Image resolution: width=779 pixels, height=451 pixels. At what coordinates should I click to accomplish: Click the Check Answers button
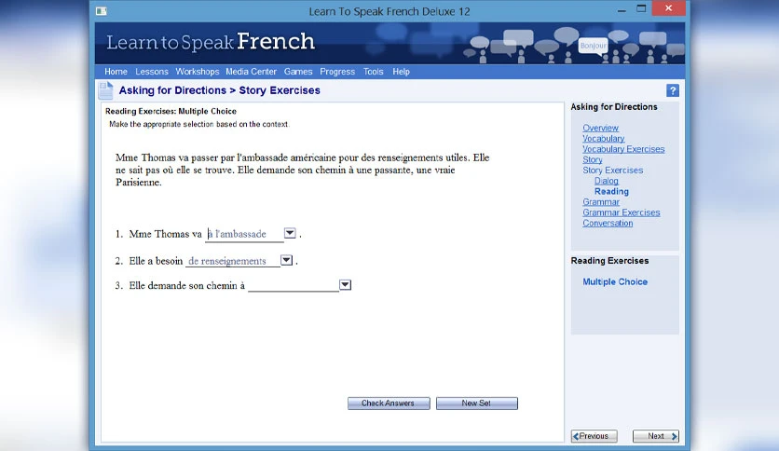click(389, 403)
